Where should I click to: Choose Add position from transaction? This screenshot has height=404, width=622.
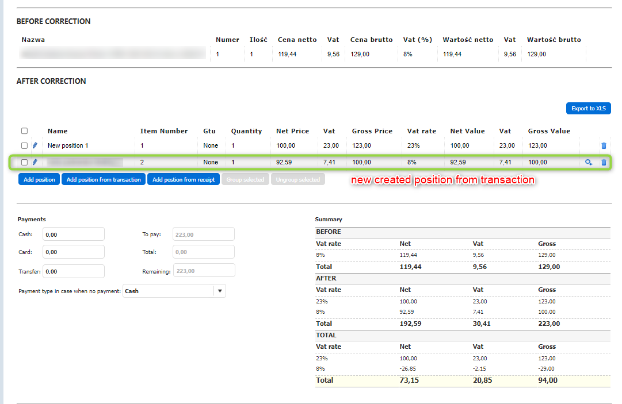pos(104,180)
